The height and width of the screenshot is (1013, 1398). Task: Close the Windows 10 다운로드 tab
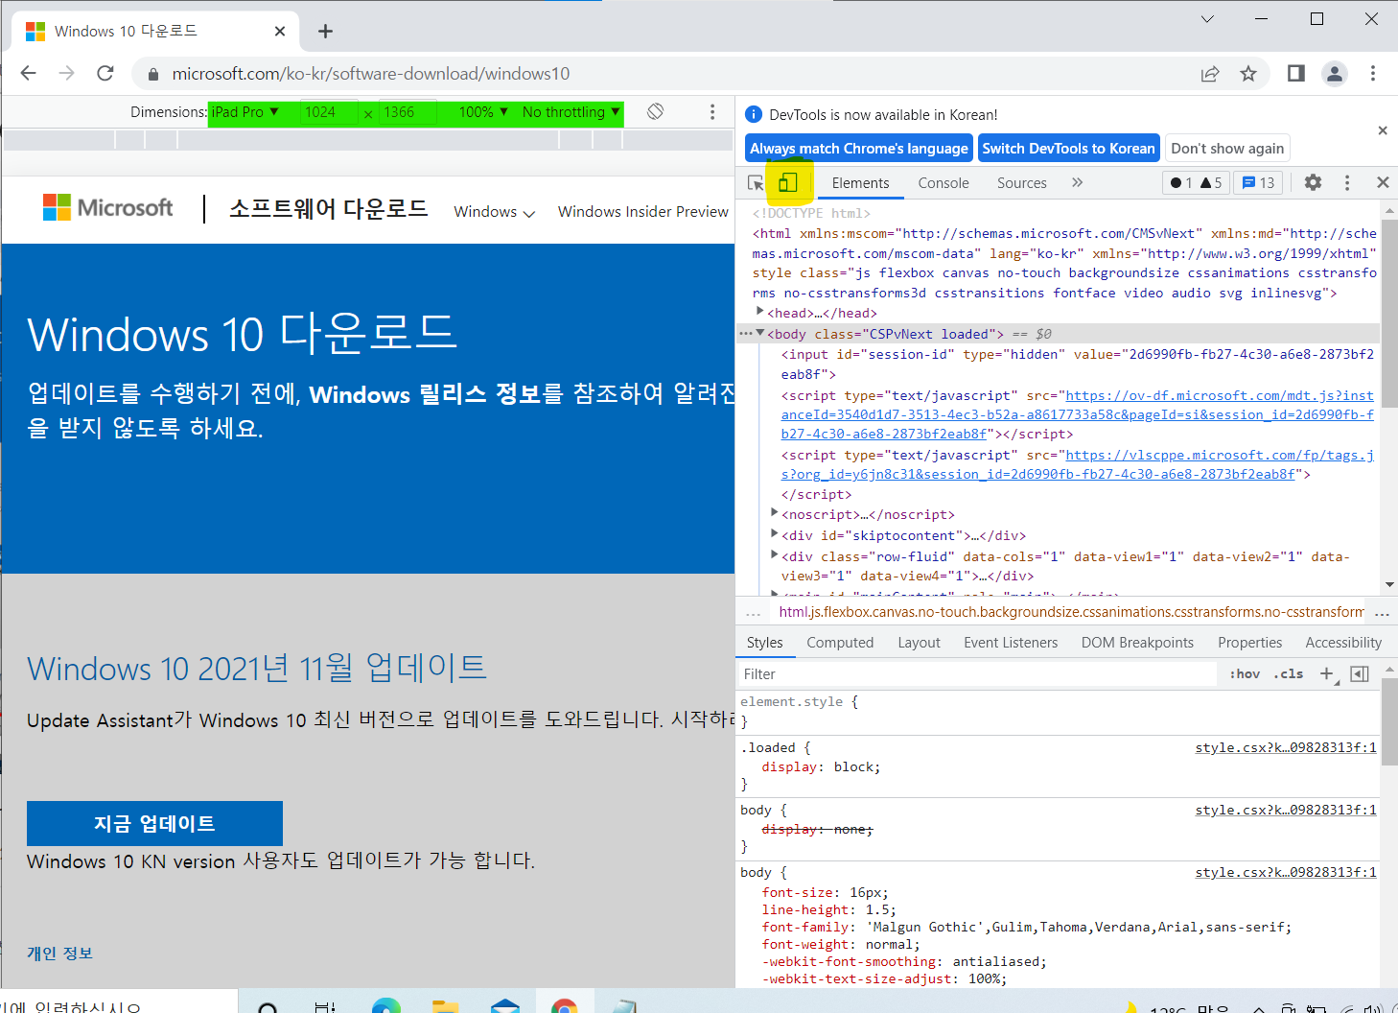pos(279,32)
